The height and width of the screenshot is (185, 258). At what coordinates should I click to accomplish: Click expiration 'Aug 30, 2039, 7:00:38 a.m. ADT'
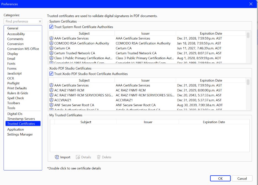pyautogui.click(x=200, y=105)
